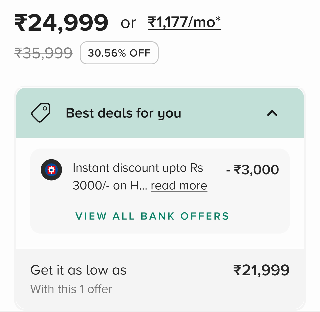
Task: Click the struck-through ₹35,999 original price
Action: click(x=43, y=53)
